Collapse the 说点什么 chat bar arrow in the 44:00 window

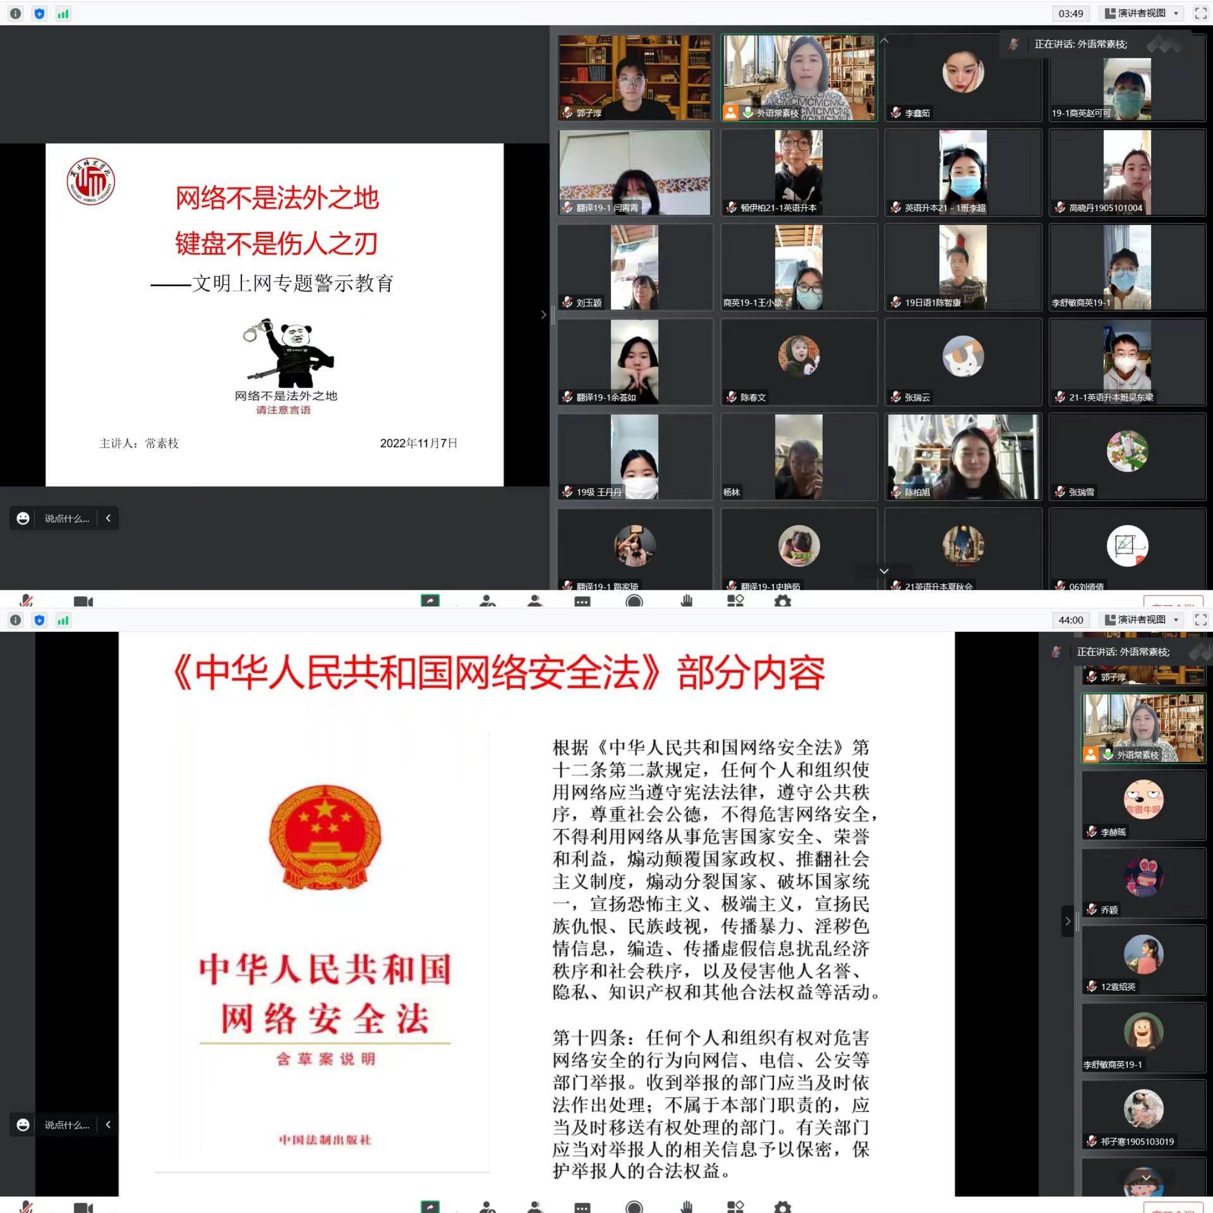(108, 1124)
